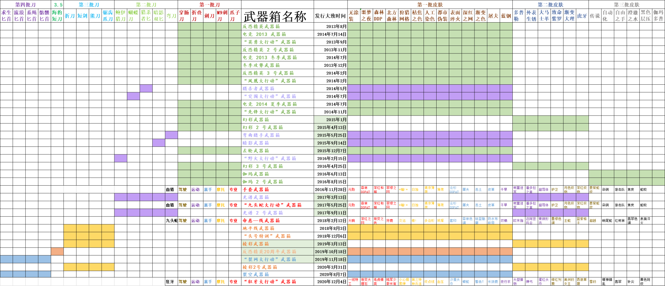Select the 冬季攻势武器箱 cell
665x286 pixels.
coord(278,65)
